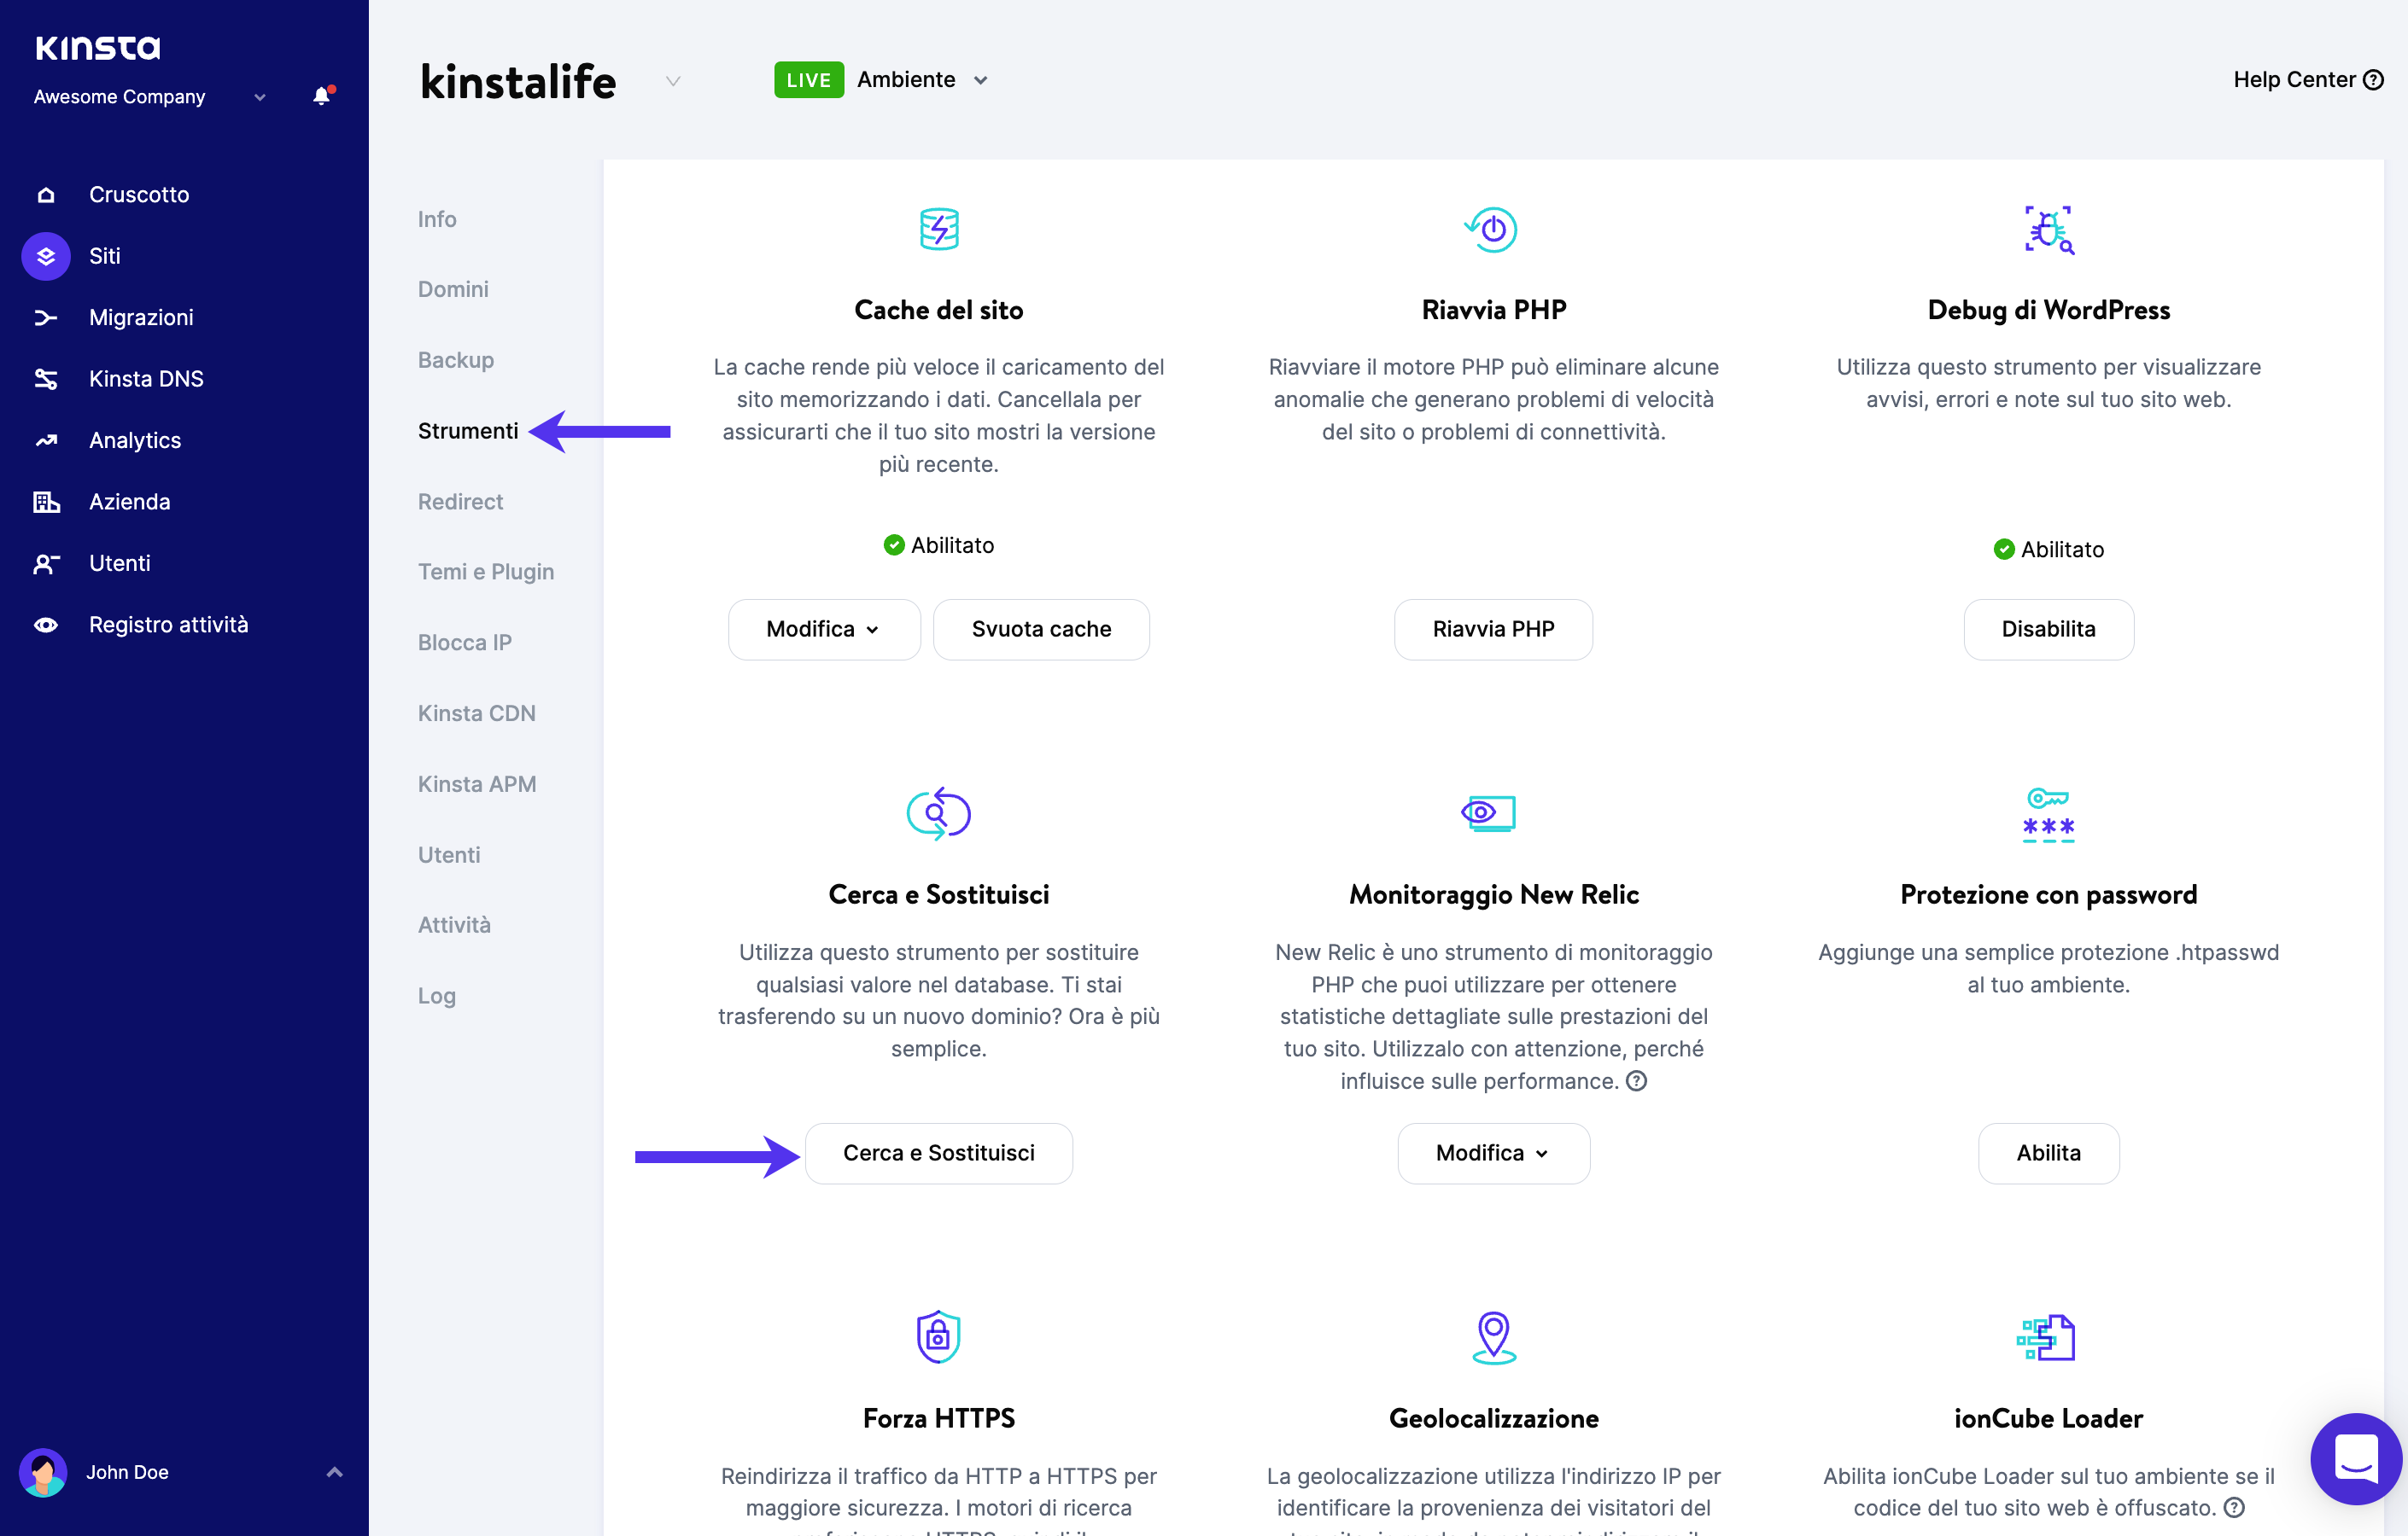Click the Registro attività eye icon

tap(46, 625)
